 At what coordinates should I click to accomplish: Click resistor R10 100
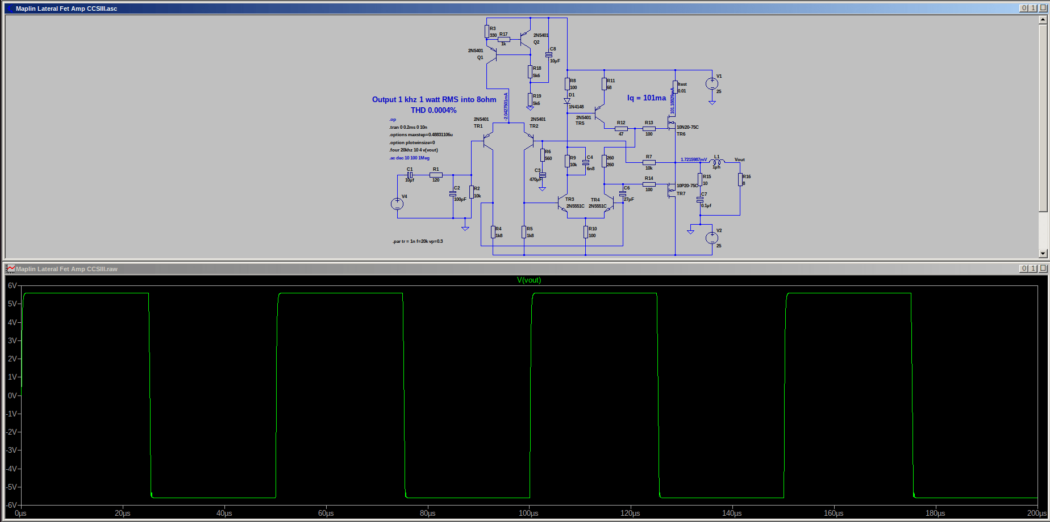click(586, 231)
